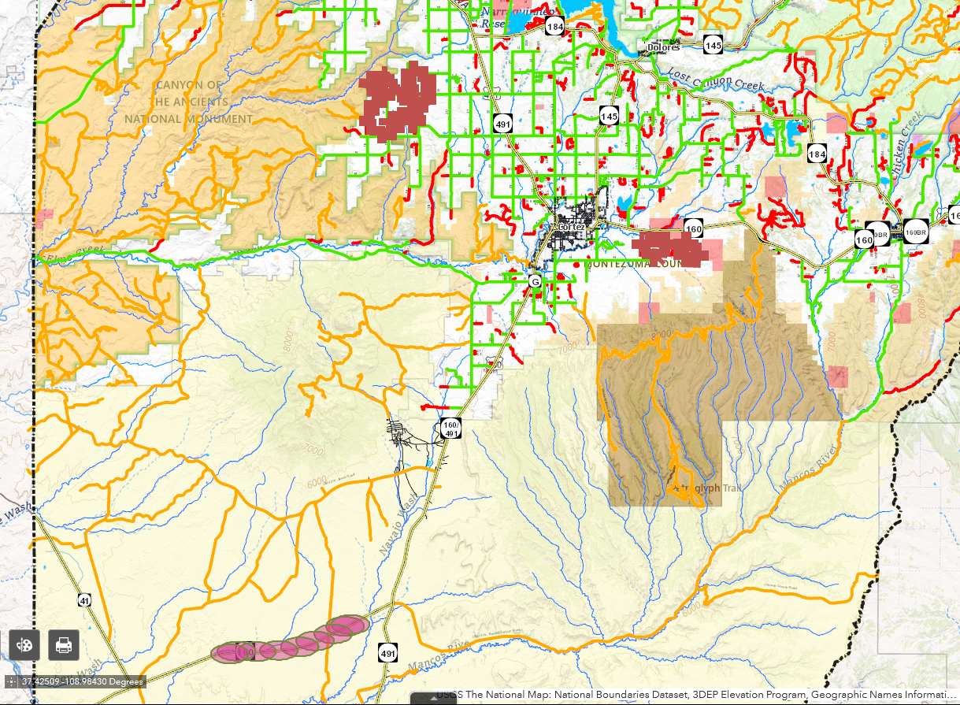Viewport: 960px width, 705px height.
Task: Select the Cortez city label
Action: click(570, 227)
